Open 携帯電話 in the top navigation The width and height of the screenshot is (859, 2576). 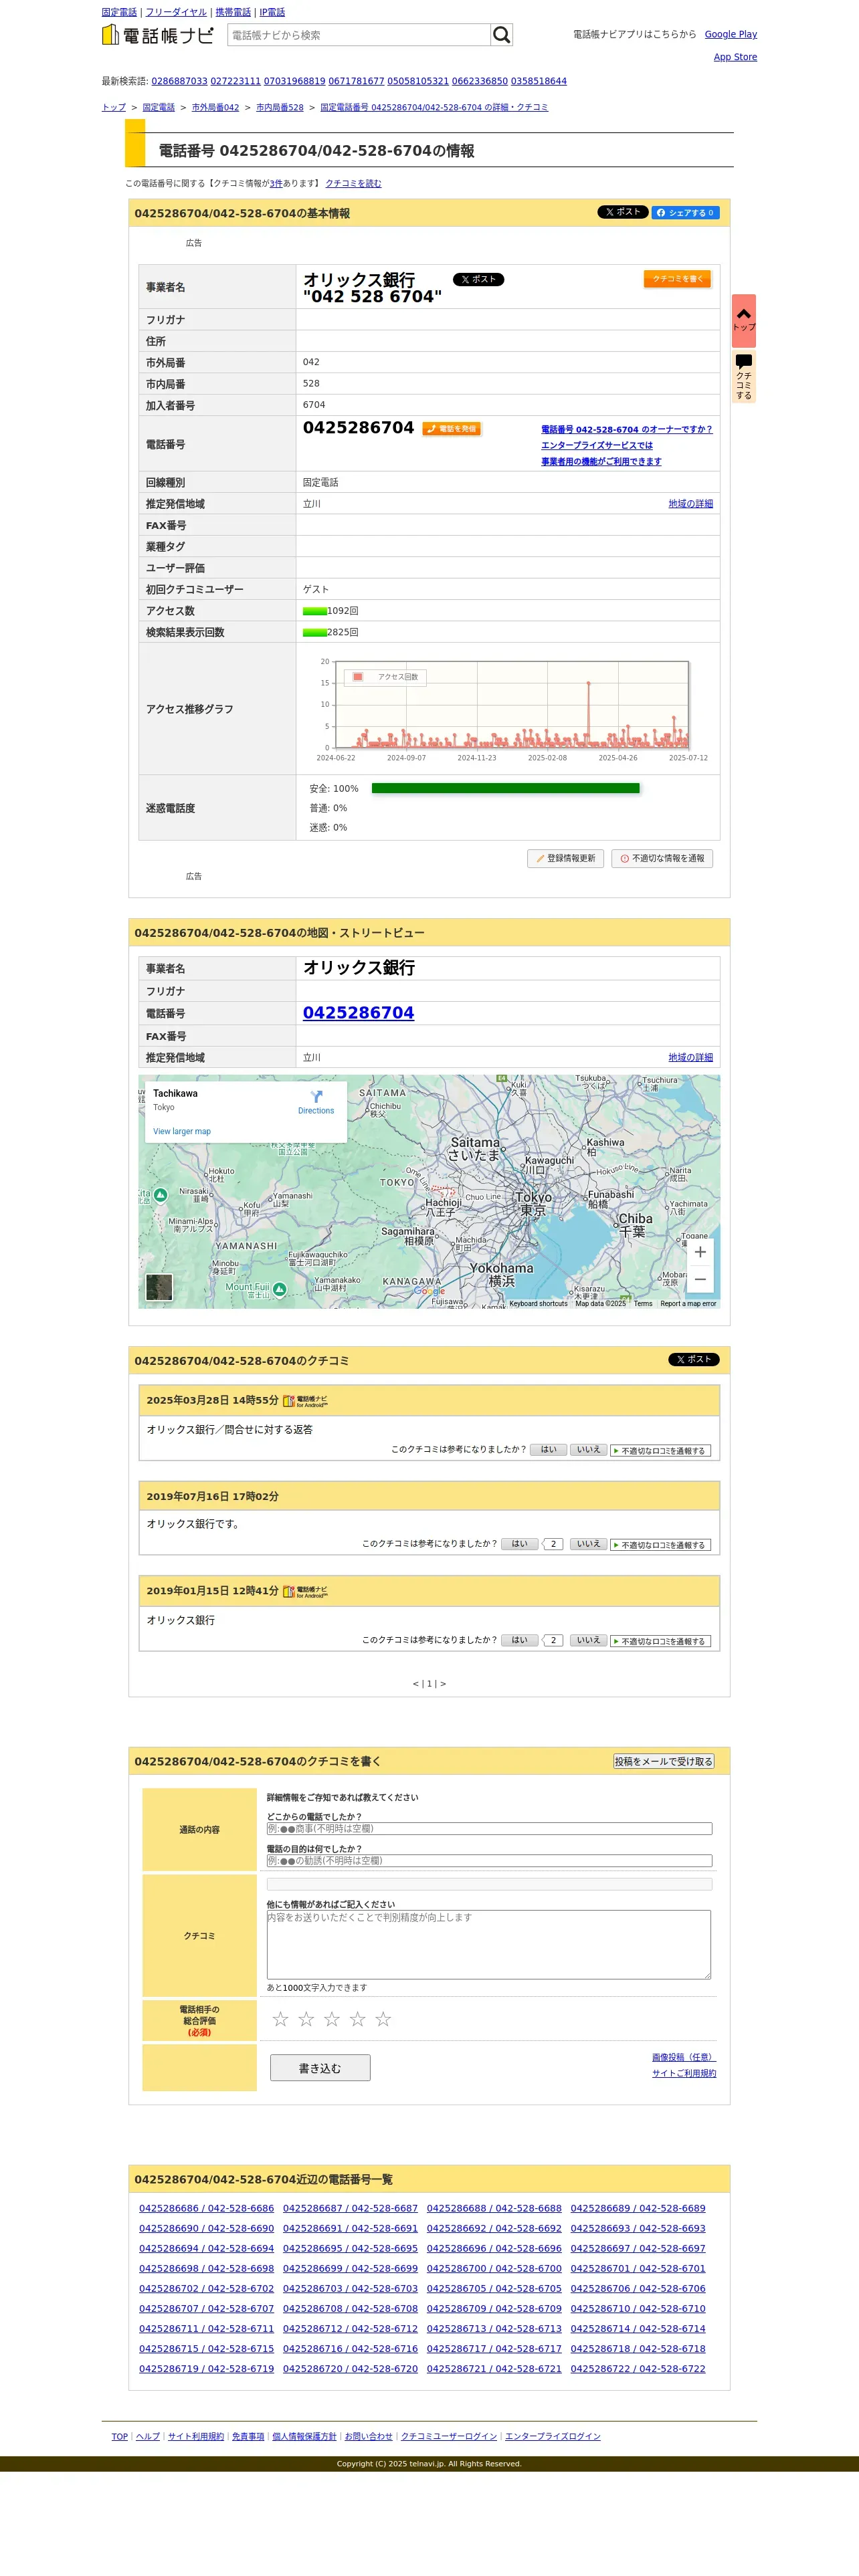point(233,12)
